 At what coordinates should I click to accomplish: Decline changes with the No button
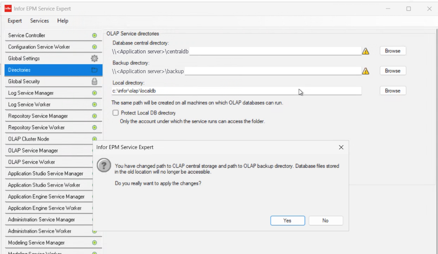tap(326, 220)
